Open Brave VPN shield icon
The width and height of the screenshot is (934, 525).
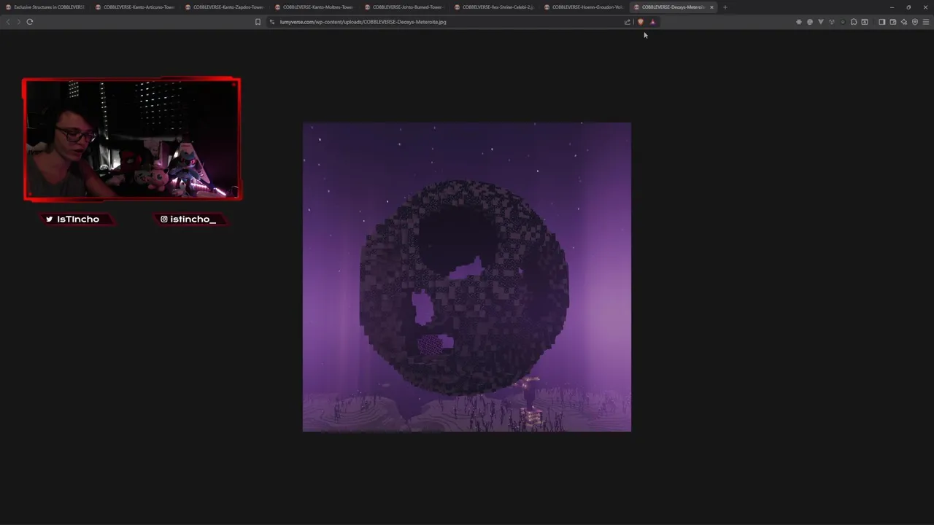[x=915, y=22]
